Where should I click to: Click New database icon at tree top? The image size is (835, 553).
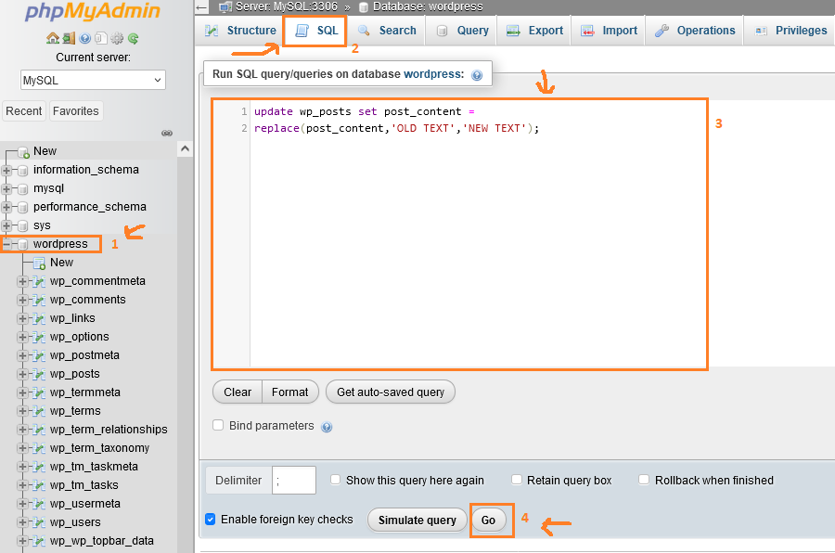click(x=23, y=152)
